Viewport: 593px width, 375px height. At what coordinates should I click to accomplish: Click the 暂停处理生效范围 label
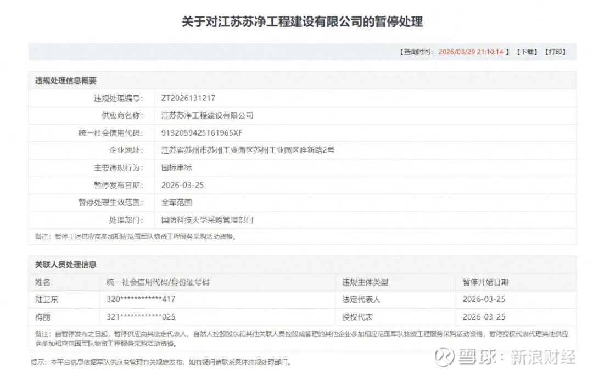tap(111, 203)
